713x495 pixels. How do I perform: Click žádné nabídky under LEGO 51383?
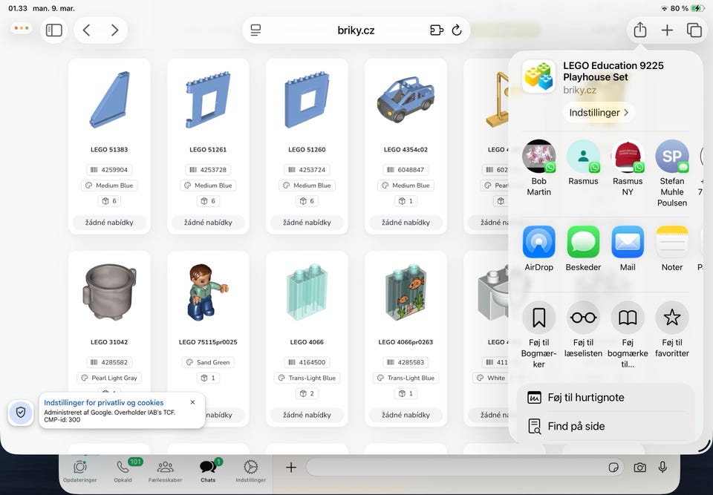click(109, 223)
